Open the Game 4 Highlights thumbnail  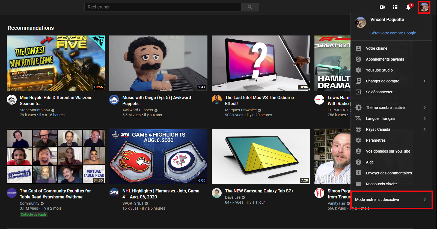[x=158, y=156]
